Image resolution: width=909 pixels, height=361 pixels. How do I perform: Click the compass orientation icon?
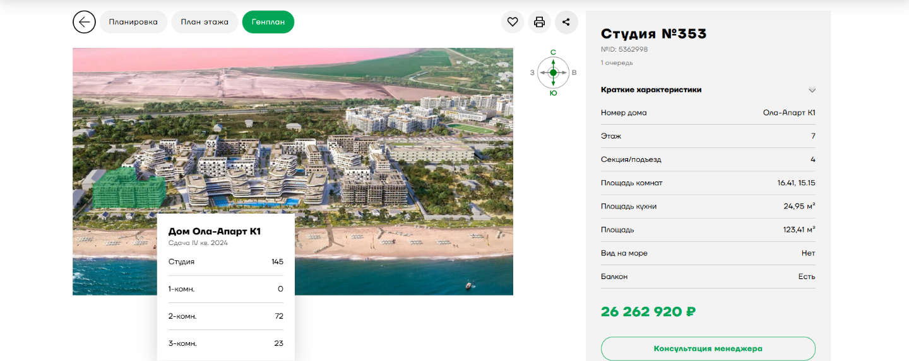tap(553, 72)
